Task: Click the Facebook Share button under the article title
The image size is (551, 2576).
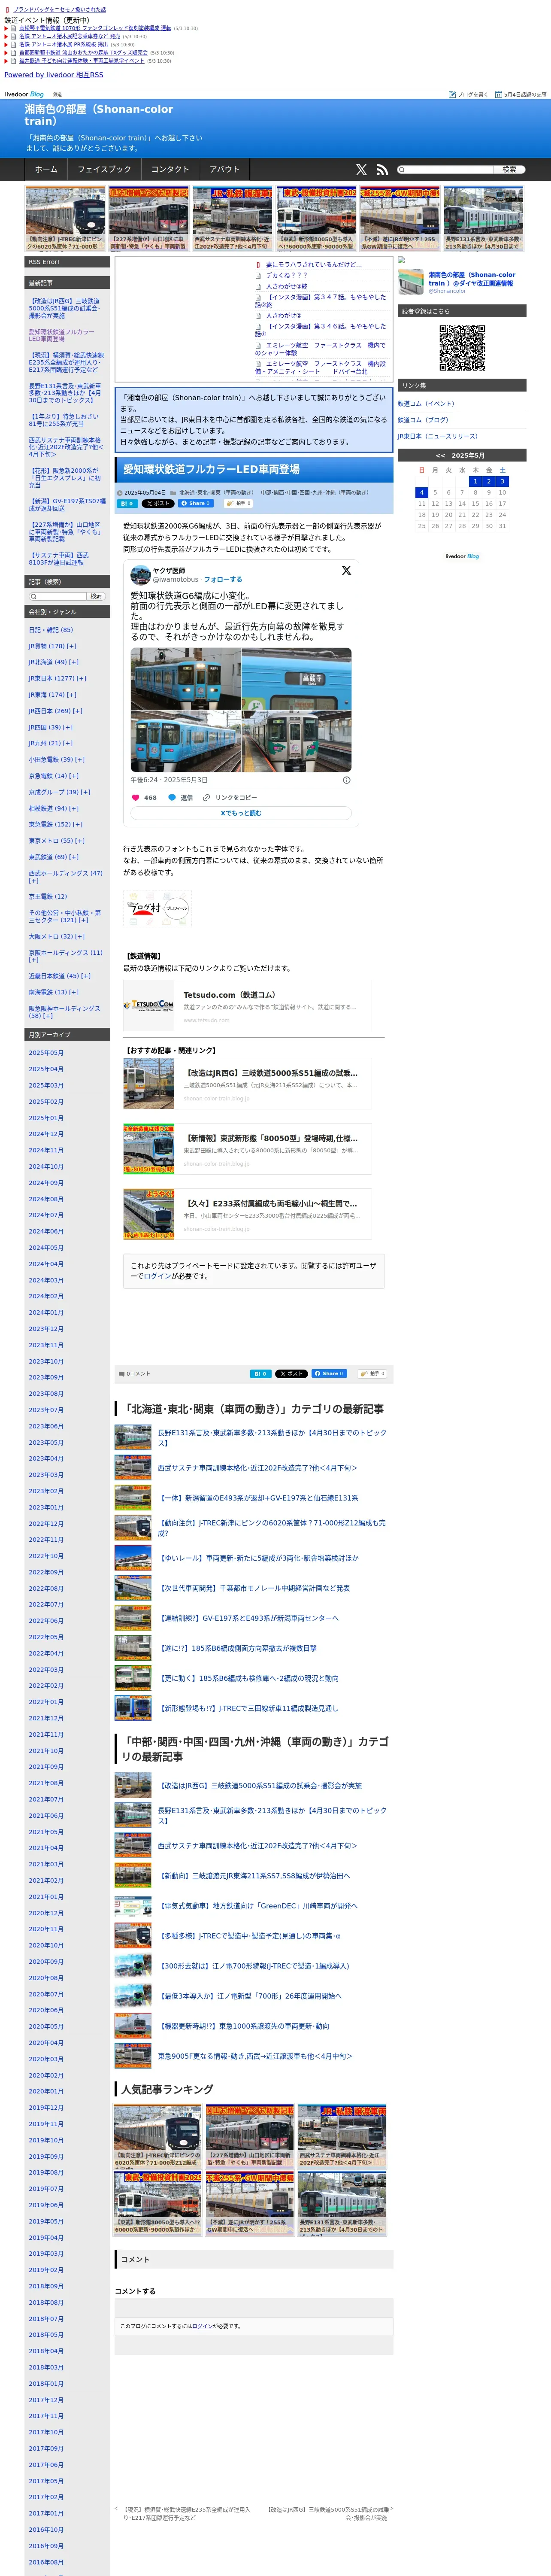Action: [x=196, y=504]
